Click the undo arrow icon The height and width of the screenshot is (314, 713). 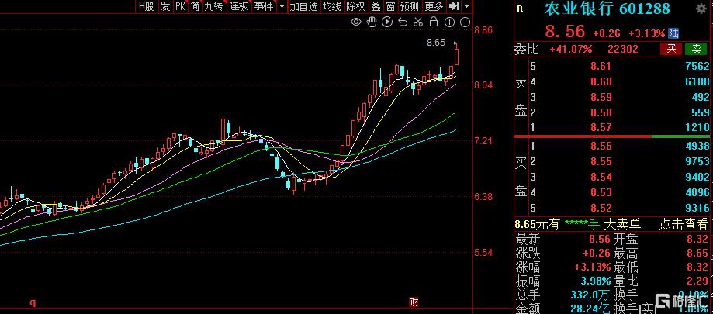coord(403,22)
